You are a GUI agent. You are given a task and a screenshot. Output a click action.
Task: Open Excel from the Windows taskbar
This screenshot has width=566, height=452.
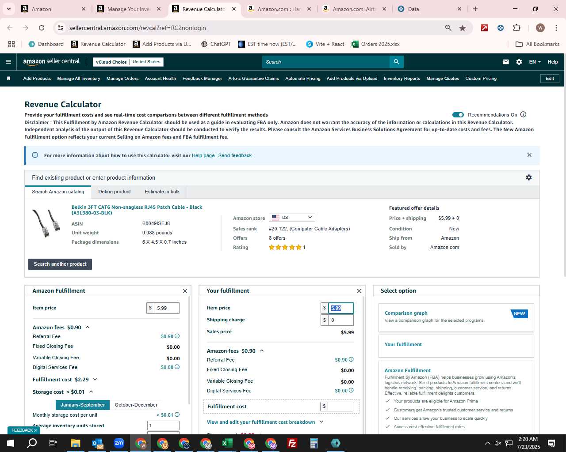coord(227,443)
